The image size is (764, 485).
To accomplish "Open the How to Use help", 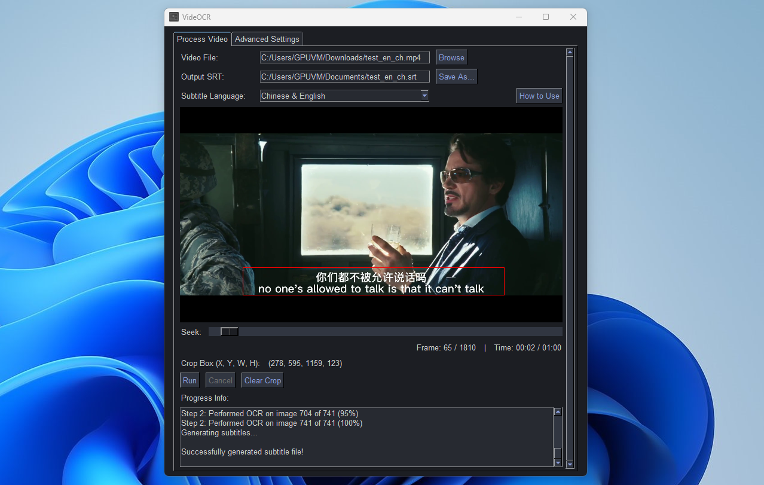I will coord(539,96).
